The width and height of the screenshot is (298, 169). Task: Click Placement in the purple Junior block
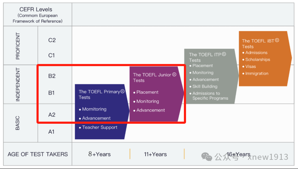[x=147, y=92]
